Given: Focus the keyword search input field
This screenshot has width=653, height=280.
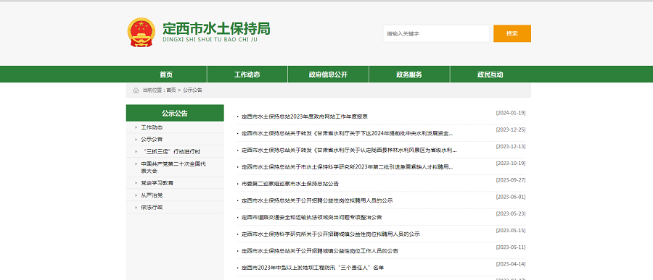Looking at the screenshot, I should pyautogui.click(x=436, y=34).
